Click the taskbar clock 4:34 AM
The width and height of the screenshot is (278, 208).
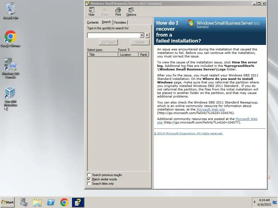264,200
